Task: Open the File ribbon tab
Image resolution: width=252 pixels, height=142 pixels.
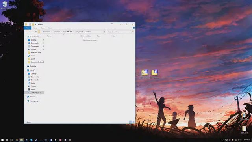Action: coord(27,28)
